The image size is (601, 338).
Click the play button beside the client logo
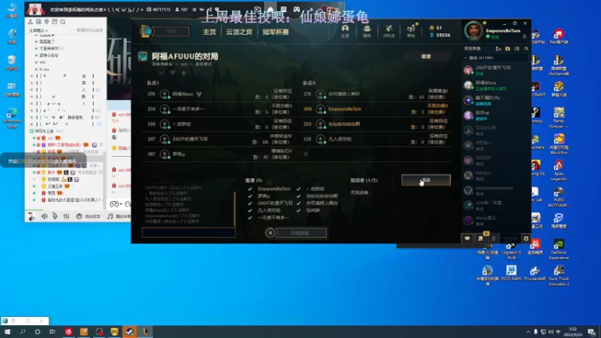pyautogui.click(x=171, y=32)
